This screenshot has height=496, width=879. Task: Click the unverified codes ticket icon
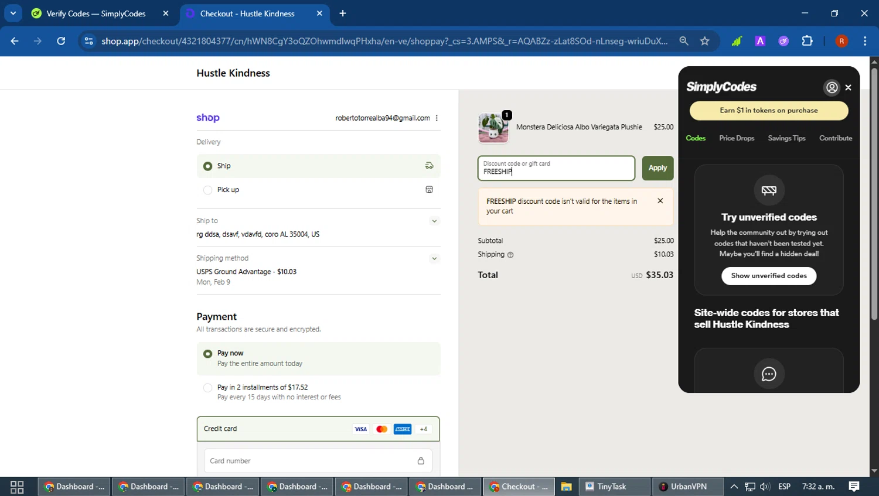click(769, 190)
